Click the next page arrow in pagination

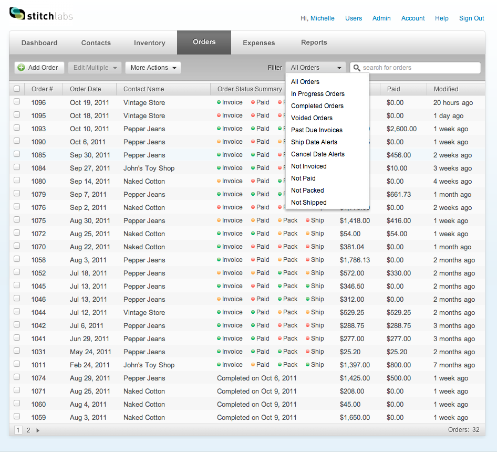(38, 430)
